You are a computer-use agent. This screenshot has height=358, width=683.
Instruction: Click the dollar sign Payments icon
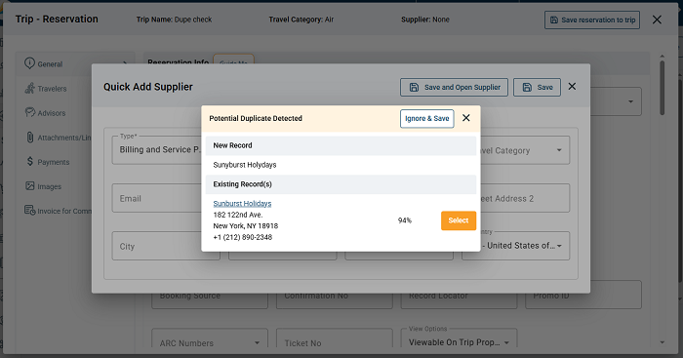point(29,161)
